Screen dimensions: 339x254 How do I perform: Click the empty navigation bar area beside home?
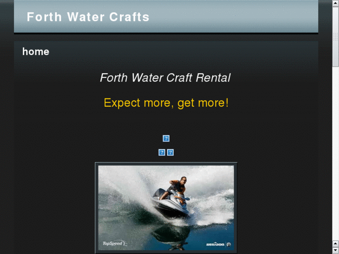point(184,52)
